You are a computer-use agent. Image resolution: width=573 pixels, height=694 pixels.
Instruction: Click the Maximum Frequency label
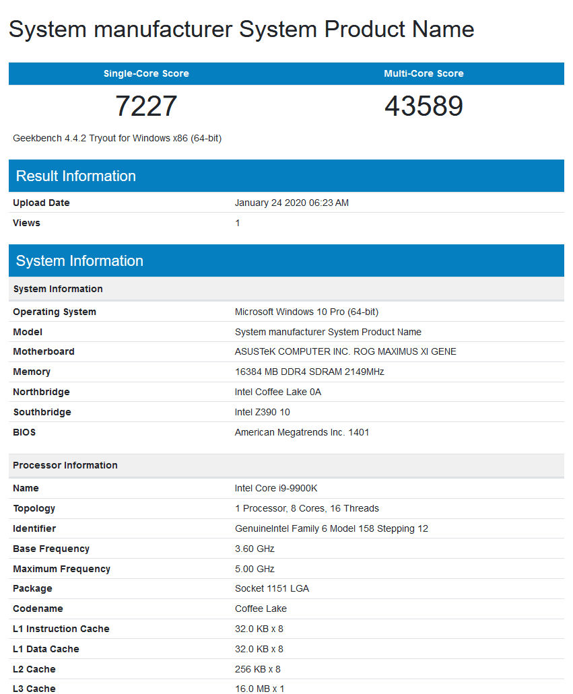point(61,569)
